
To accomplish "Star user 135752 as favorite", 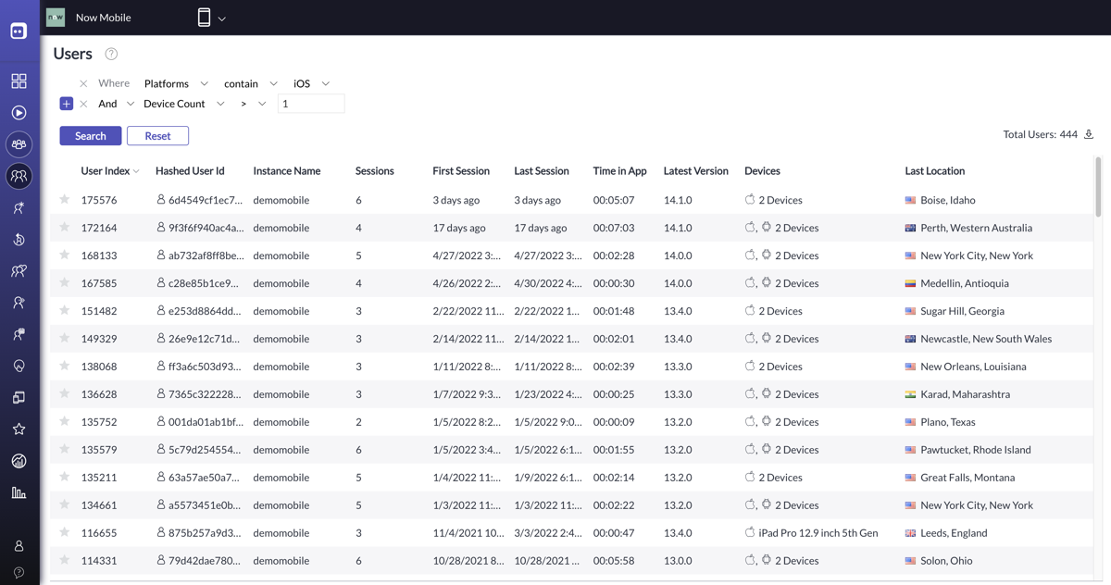I will click(x=65, y=422).
